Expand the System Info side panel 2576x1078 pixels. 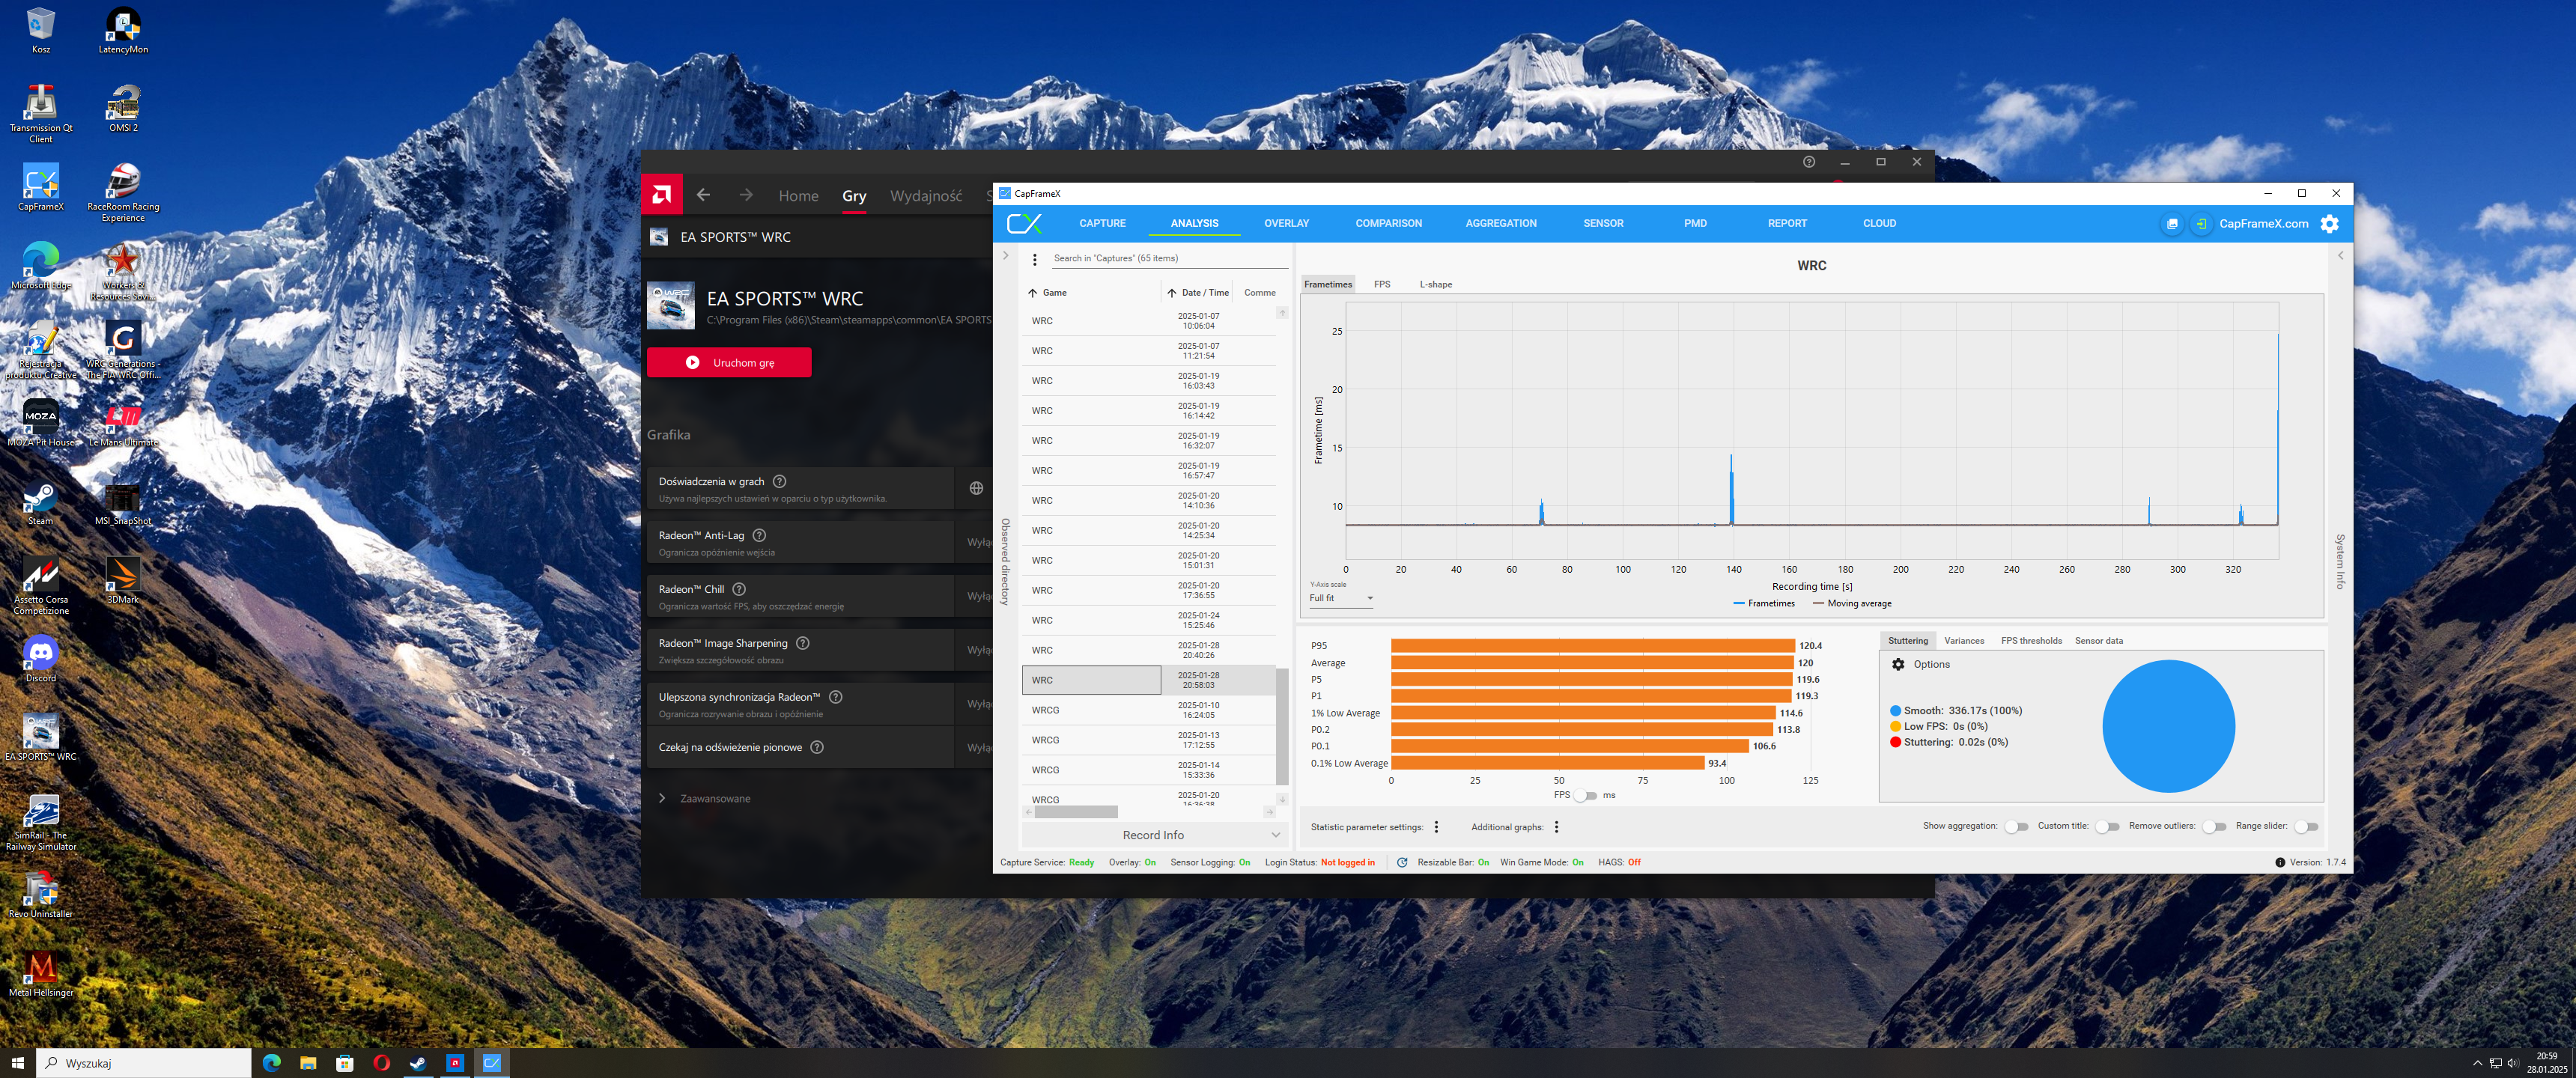(x=2339, y=257)
